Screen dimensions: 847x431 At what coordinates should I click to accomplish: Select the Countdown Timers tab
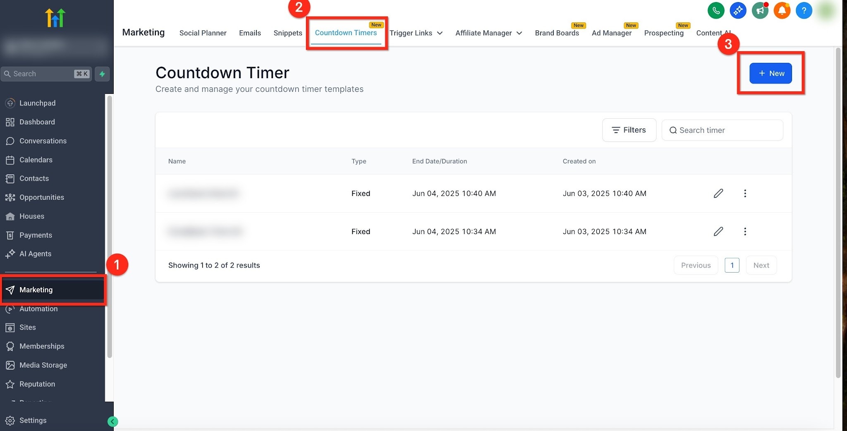pos(346,33)
